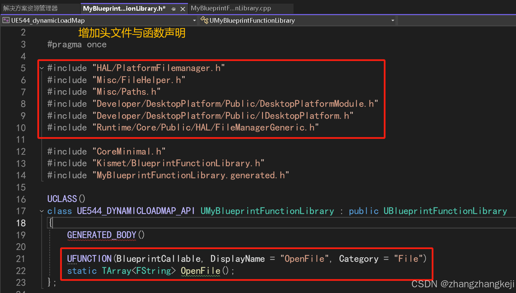516x293 pixels.
Task: Pin the MyBlueprintFunctionLibrary.h tab
Action: [x=173, y=9]
